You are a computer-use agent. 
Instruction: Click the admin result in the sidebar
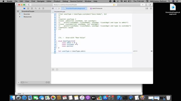coord(135,51)
